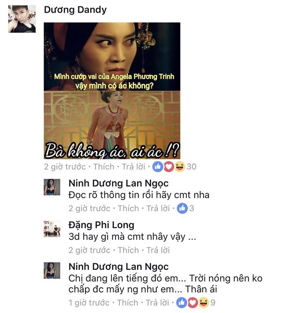Like Dương Dandy's comment via Thích
The height and width of the screenshot is (313, 281).
click(x=104, y=167)
